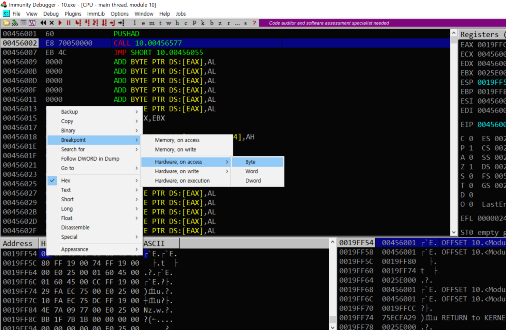Open the Help menu

pos(164,14)
